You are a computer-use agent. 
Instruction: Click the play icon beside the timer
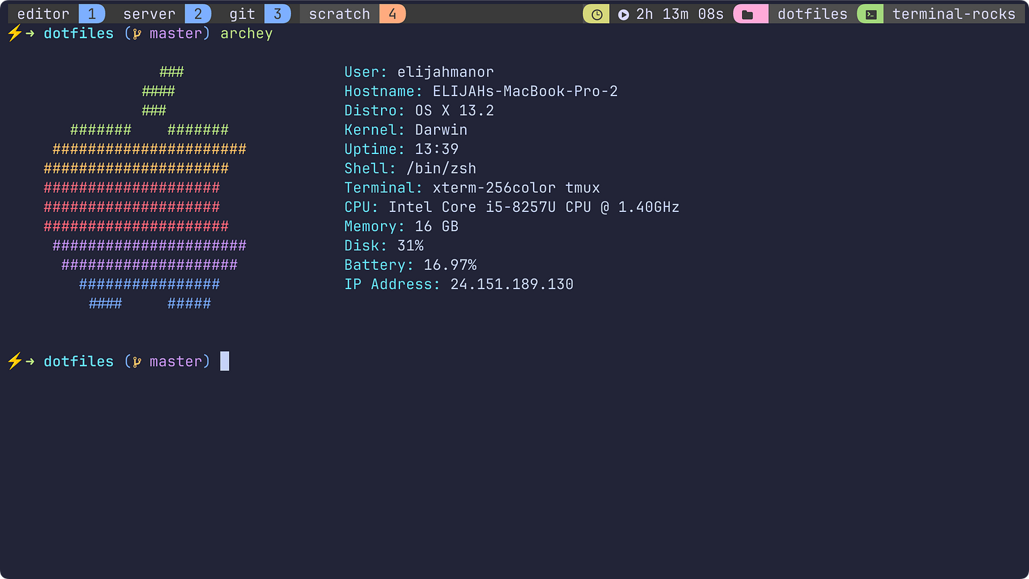[x=623, y=14]
